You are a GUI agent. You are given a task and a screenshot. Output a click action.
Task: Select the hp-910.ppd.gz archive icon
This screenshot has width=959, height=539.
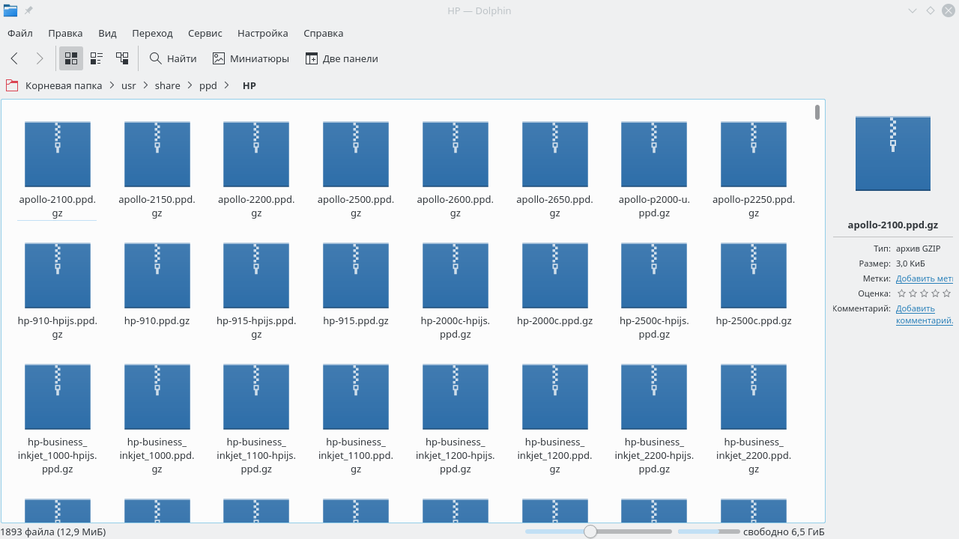coord(157,275)
